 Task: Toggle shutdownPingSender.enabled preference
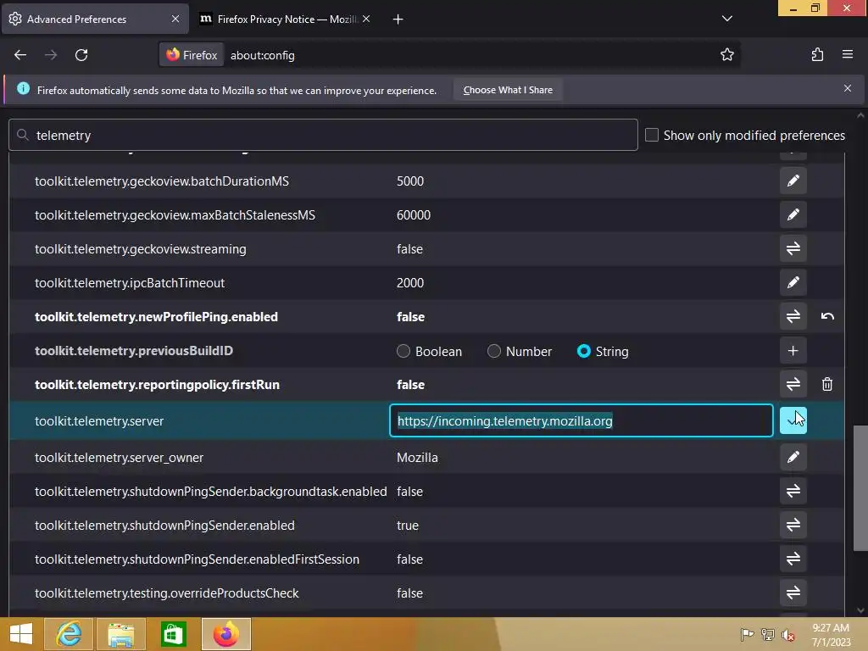click(x=793, y=525)
